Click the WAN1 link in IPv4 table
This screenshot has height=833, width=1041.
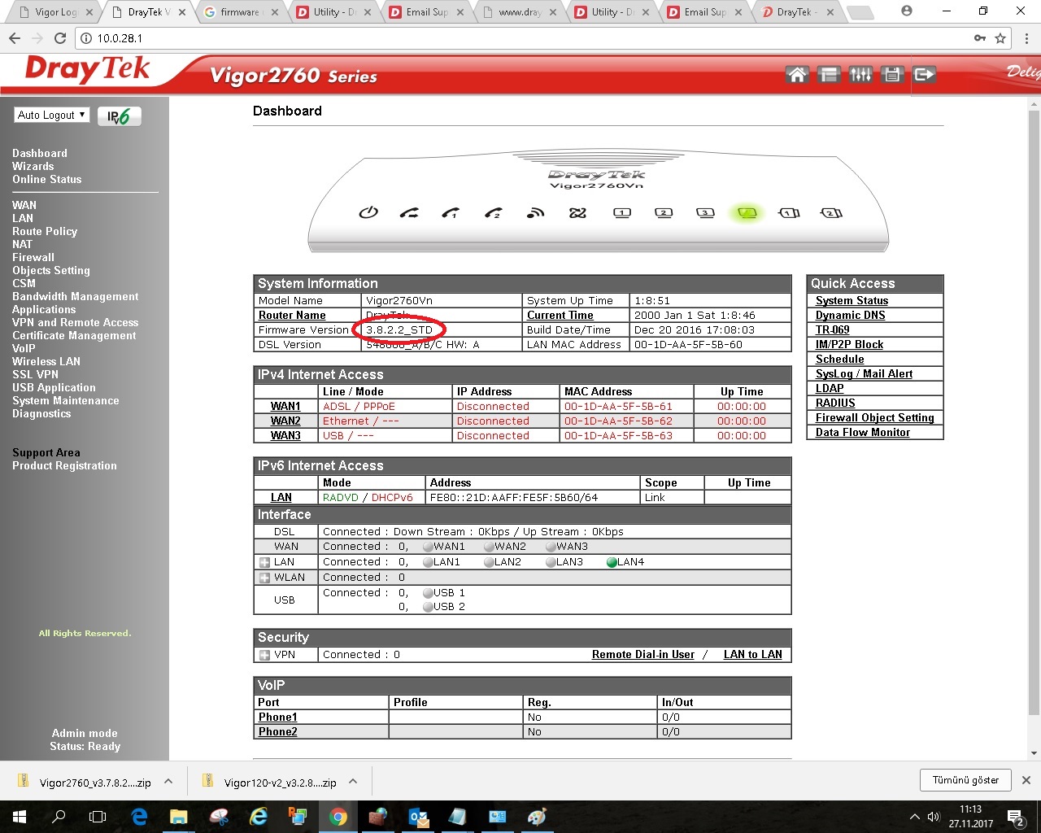(285, 407)
